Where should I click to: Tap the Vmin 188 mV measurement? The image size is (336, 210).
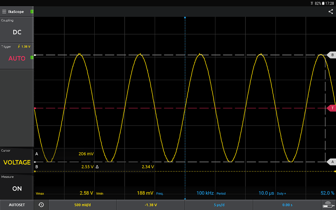[125, 193]
